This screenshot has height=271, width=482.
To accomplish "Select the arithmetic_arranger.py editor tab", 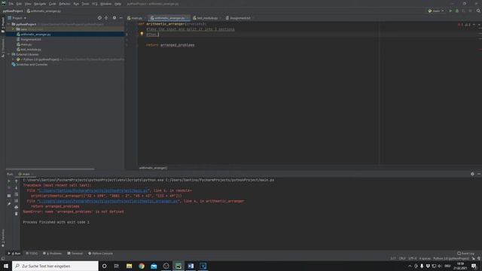I will pos(168,18).
